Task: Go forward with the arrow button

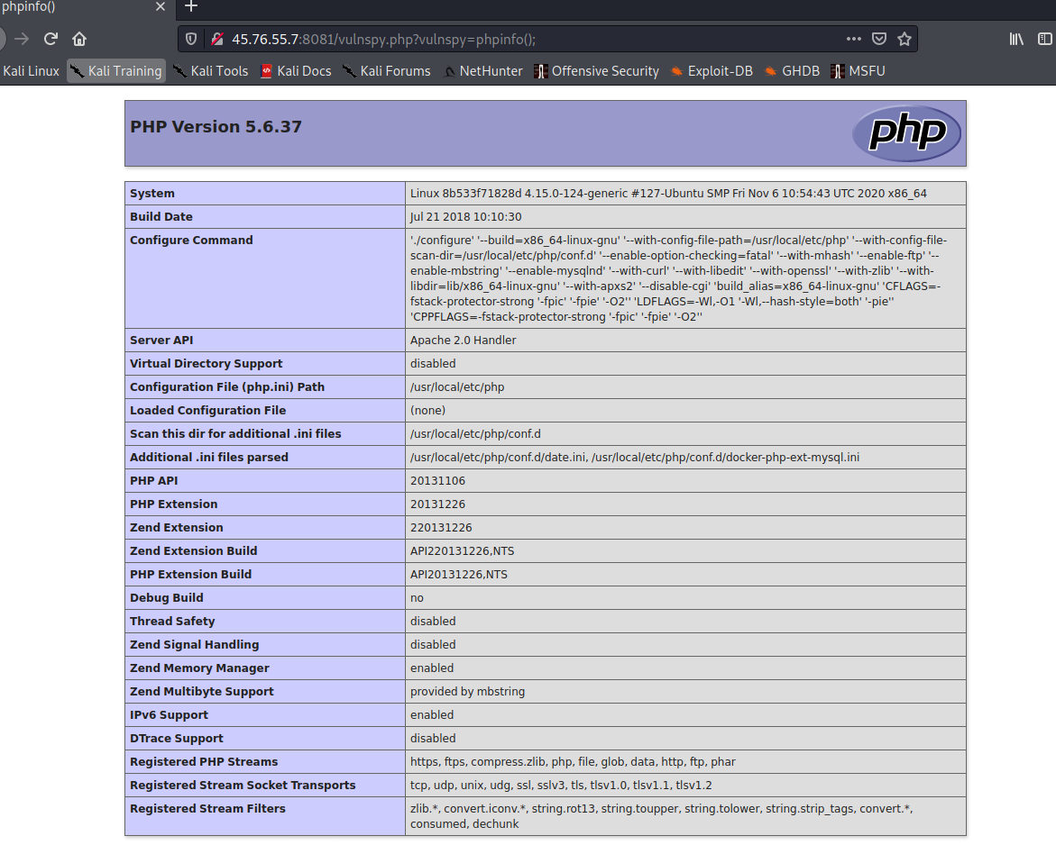Action: 22,39
